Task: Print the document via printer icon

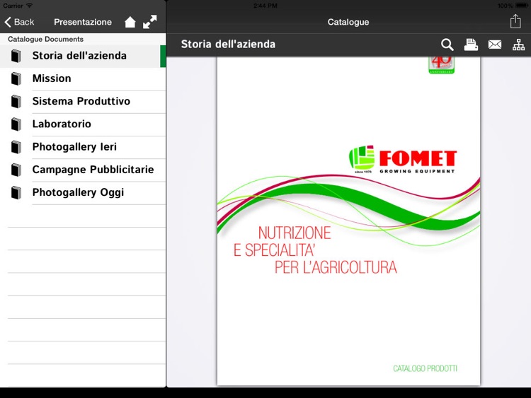Action: (x=471, y=45)
